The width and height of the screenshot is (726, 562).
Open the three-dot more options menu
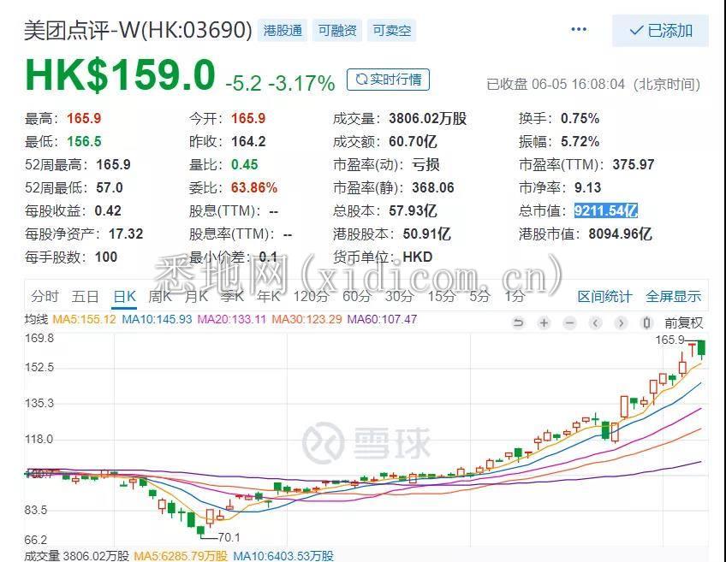tap(579, 30)
